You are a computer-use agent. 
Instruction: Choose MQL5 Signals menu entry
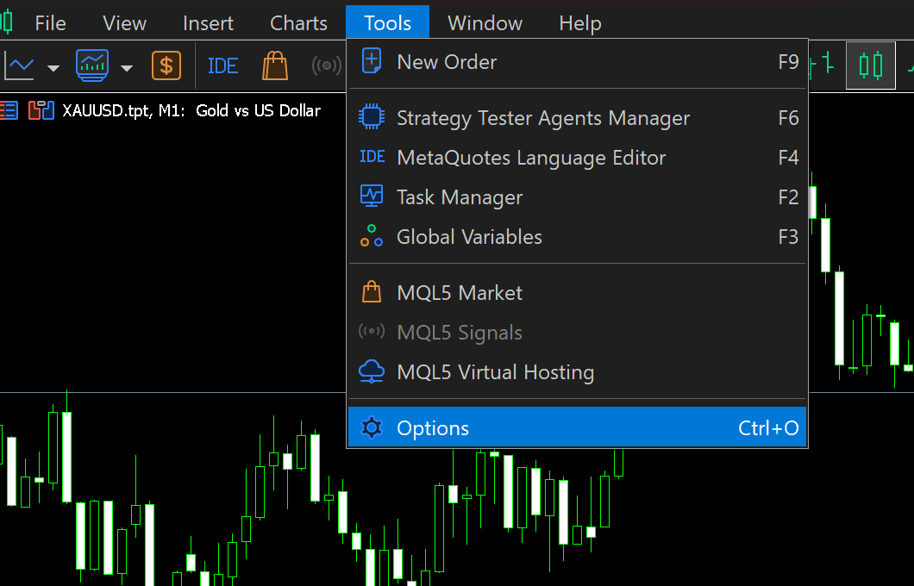pyautogui.click(x=577, y=333)
